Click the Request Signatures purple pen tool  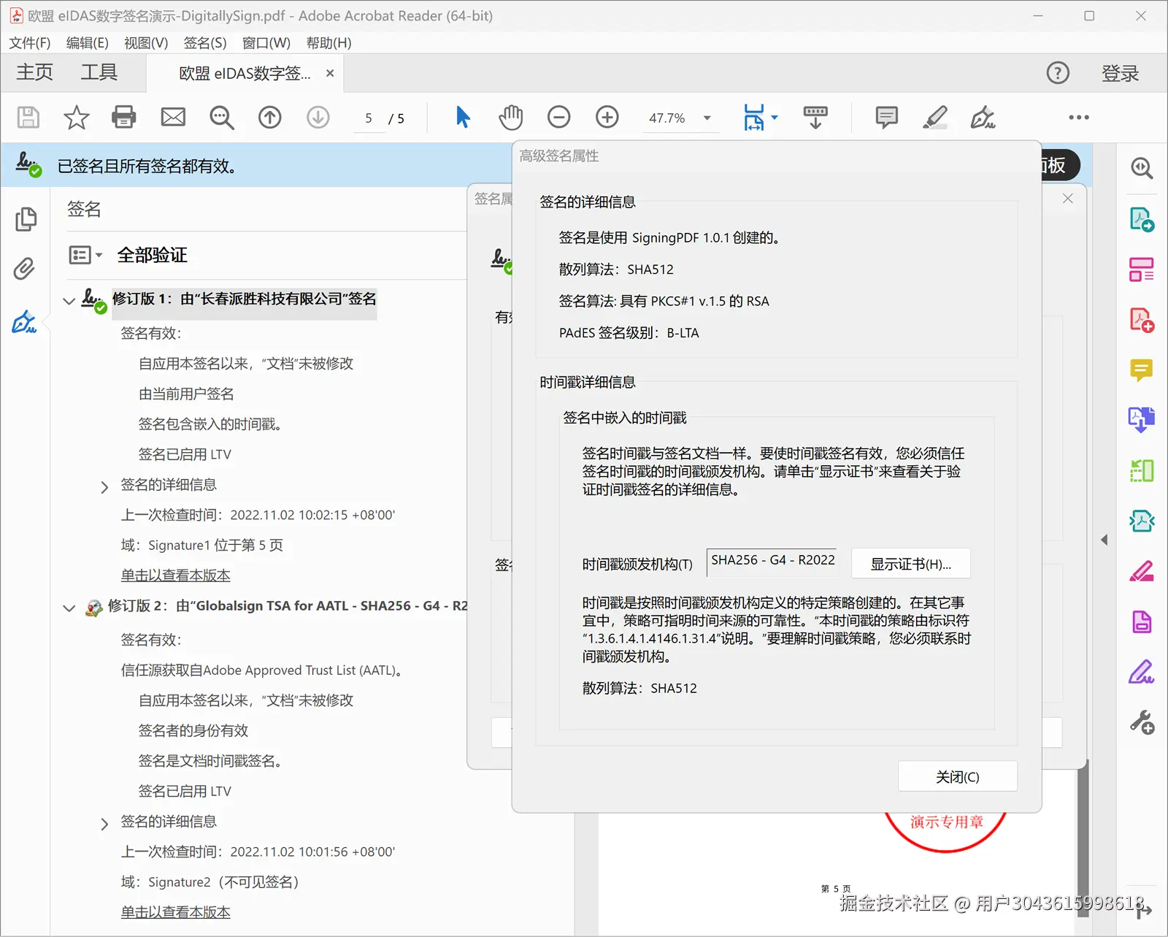point(1142,672)
